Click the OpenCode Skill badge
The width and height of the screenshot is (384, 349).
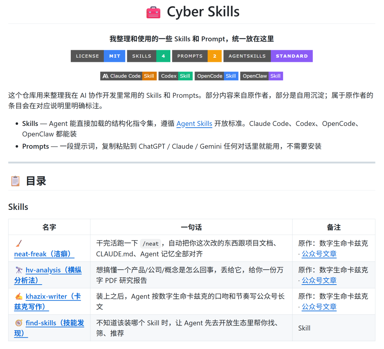click(217, 76)
